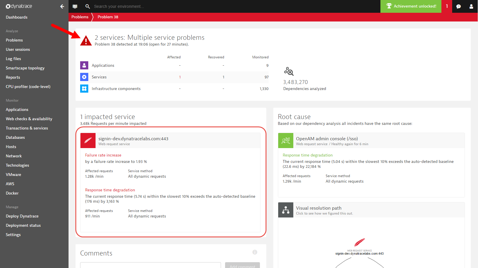This screenshot has height=268, width=478.
Task: Click the Infrastructure components icon
Action: [x=84, y=89]
